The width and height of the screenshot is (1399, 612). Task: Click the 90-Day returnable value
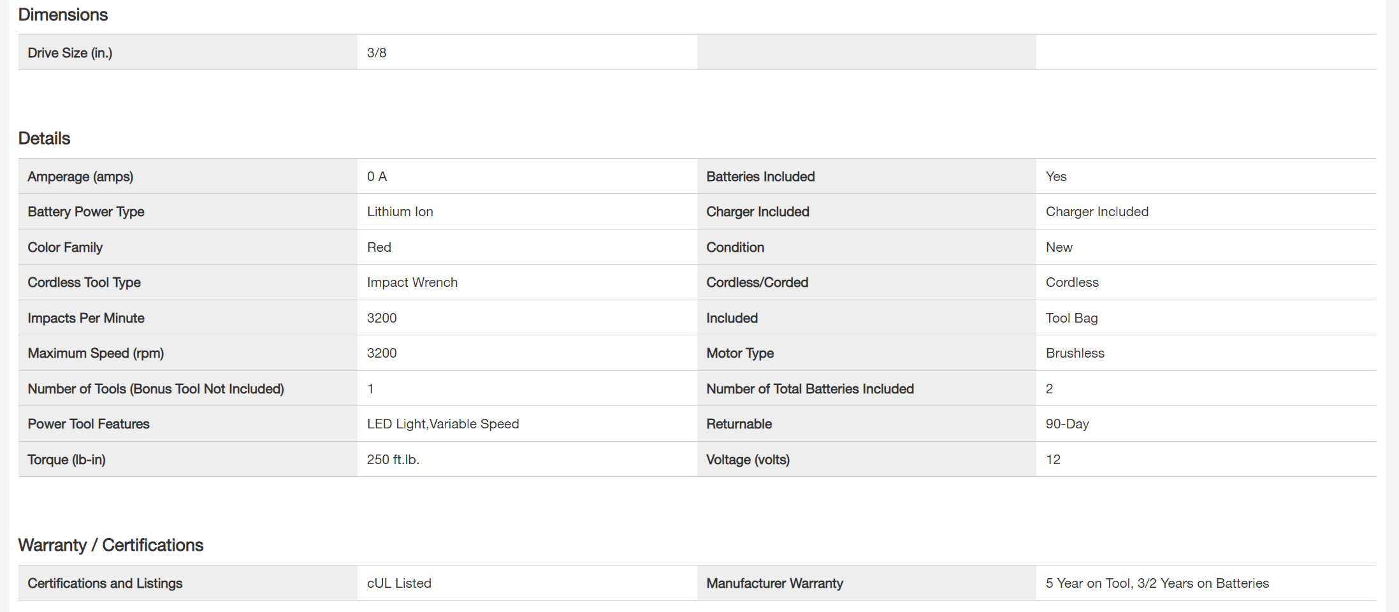click(1067, 424)
